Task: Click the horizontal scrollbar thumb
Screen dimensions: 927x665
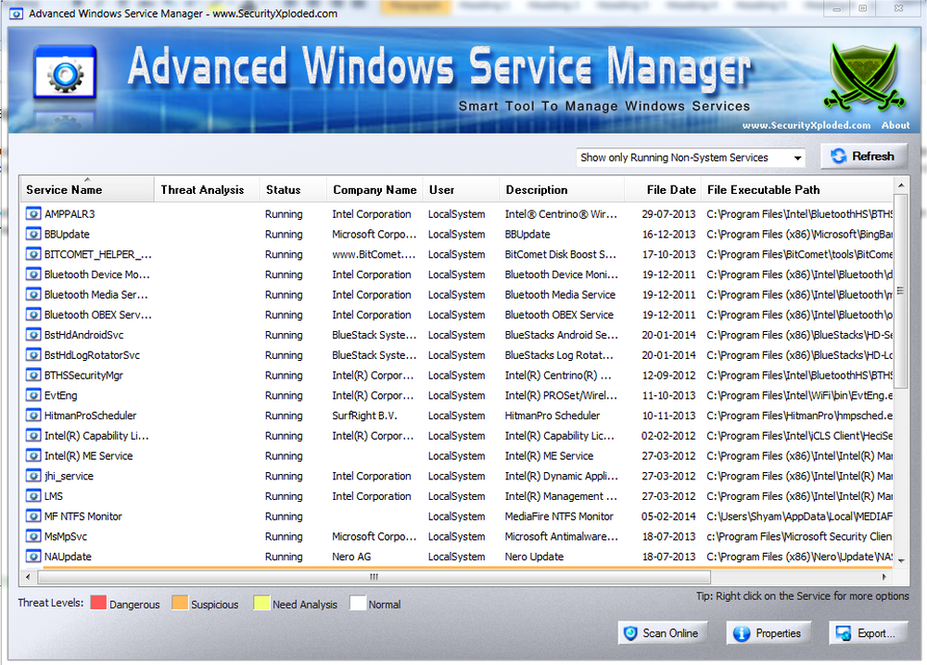Action: [x=375, y=576]
